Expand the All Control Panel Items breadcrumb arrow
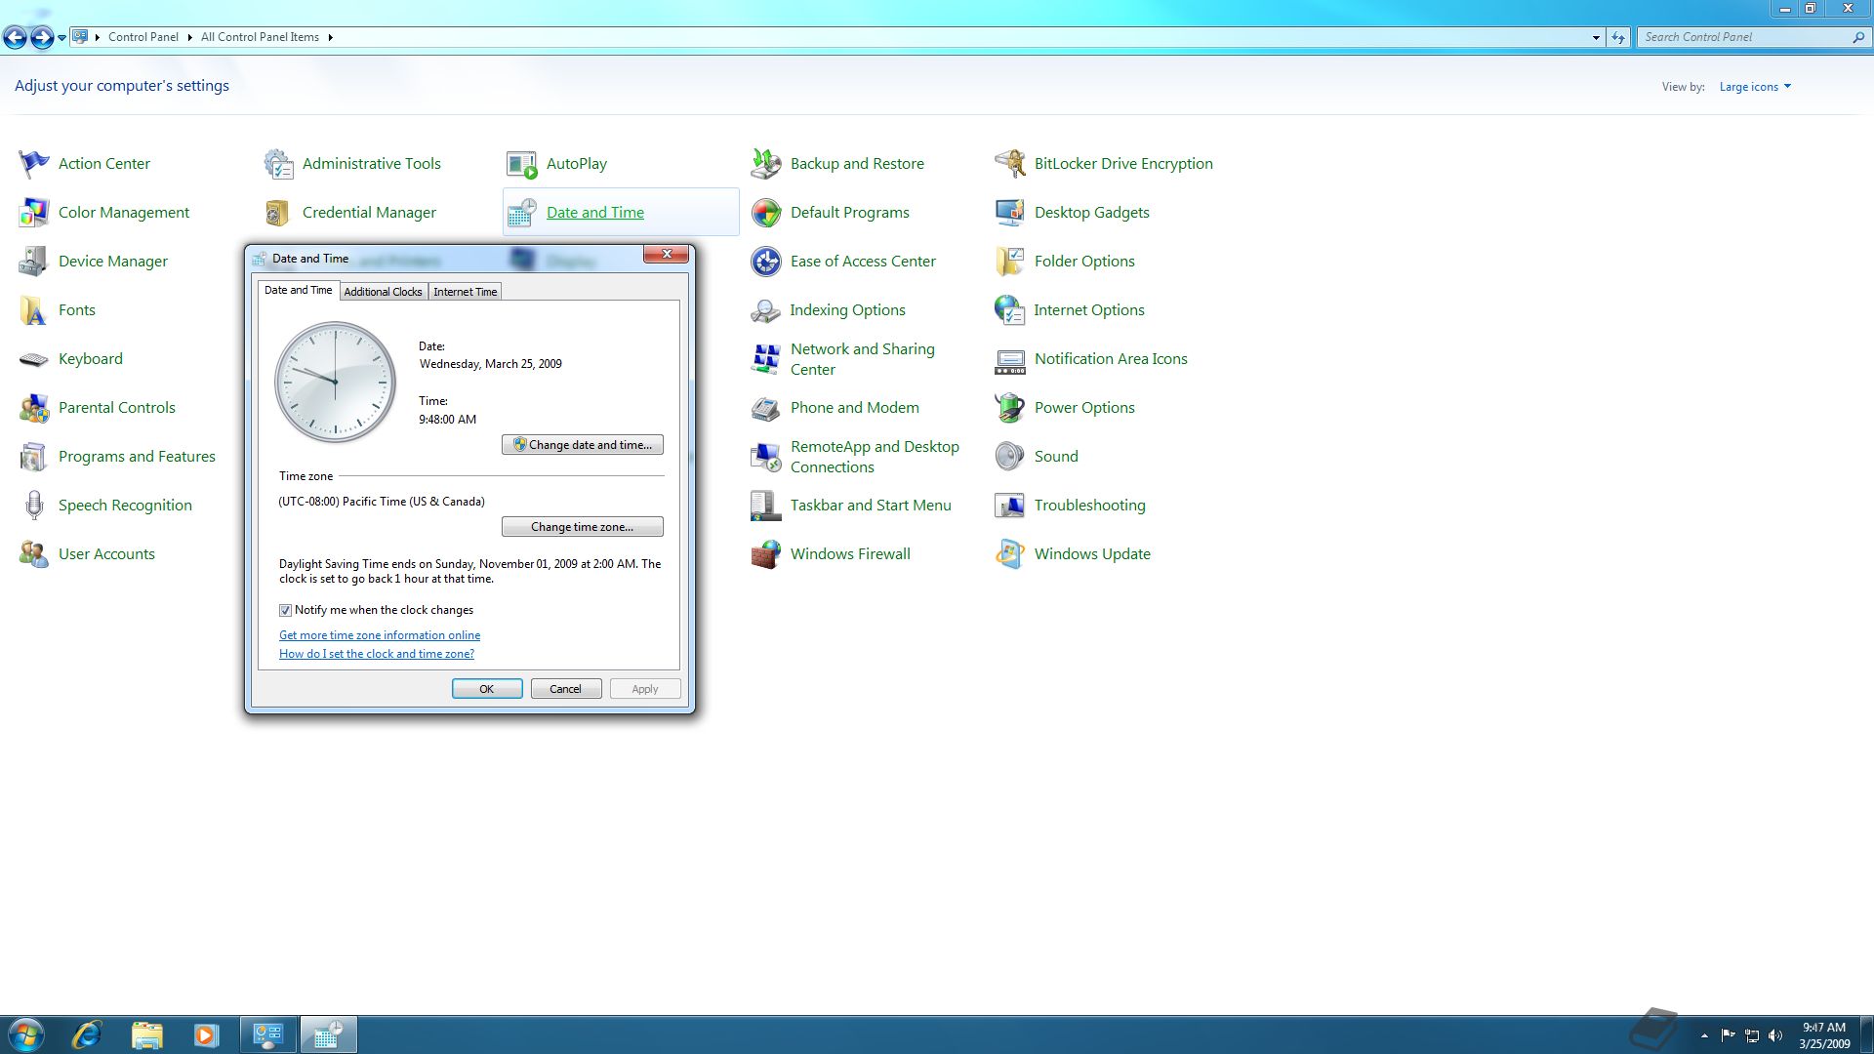The image size is (1874, 1054). point(330,37)
